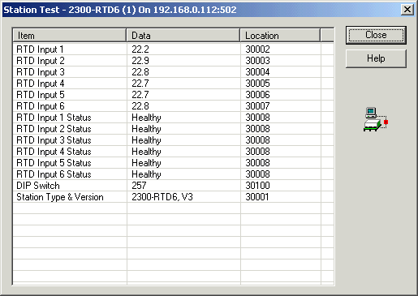Screen dimensions: 418x296
Task: Select the RTD Input 4 row
Action: pyautogui.click(x=173, y=84)
